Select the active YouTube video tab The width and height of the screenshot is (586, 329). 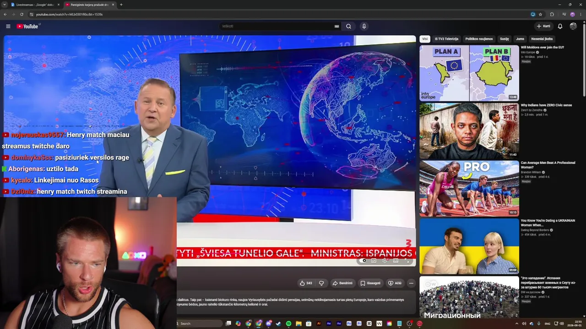pyautogui.click(x=90, y=5)
